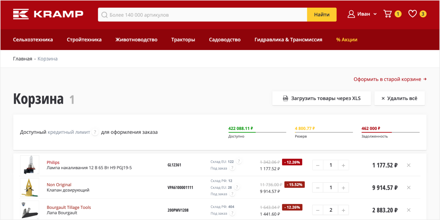Increase quantity of Клапан дозирующий
The image size is (440, 220).
click(x=343, y=188)
